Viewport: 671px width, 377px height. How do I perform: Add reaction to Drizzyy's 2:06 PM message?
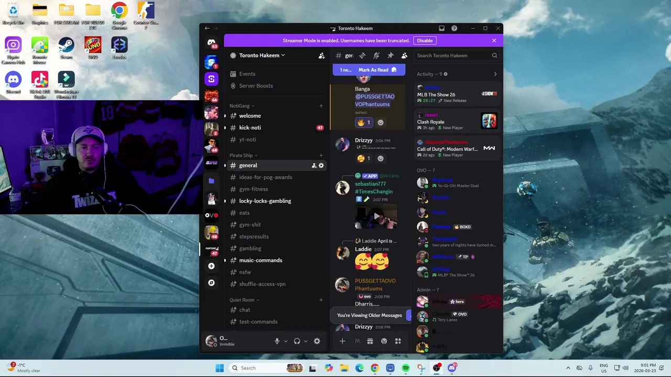point(381,158)
